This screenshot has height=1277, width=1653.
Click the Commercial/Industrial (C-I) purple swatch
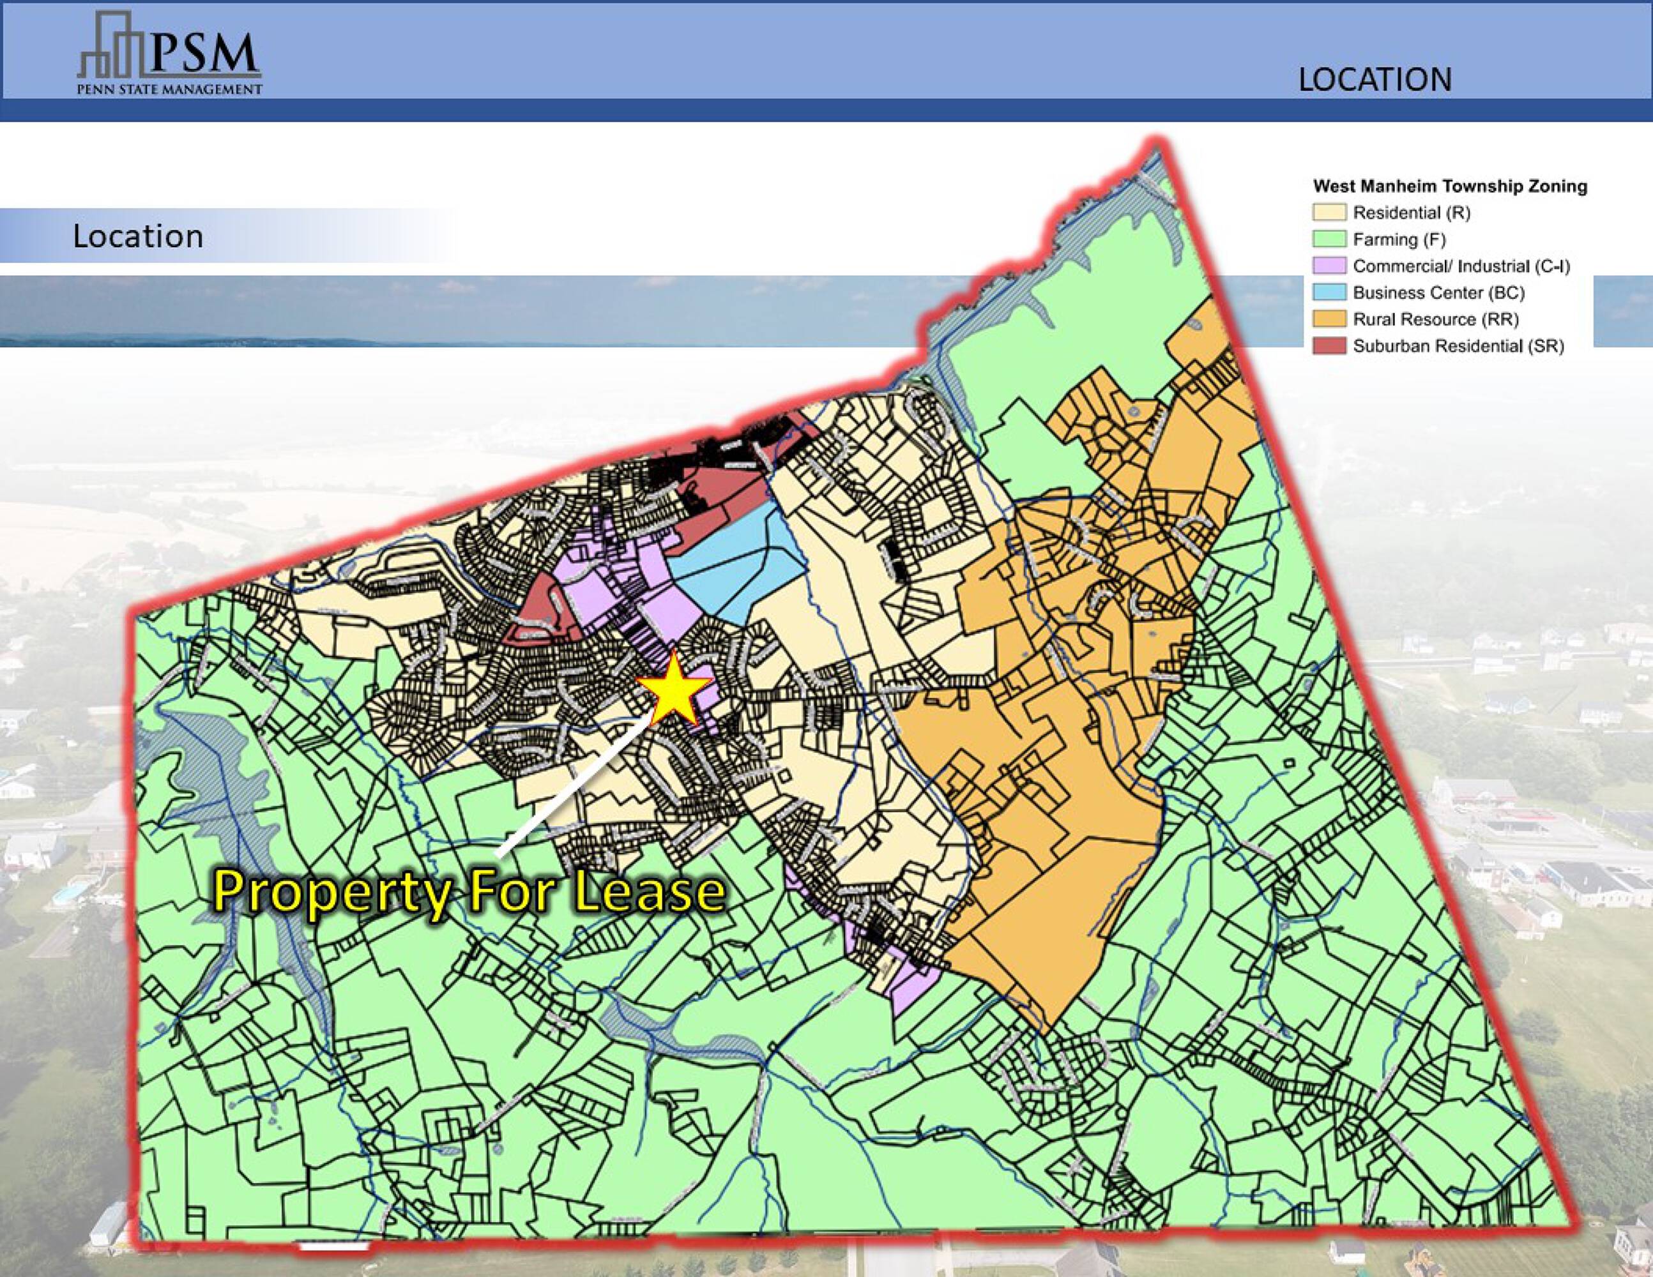(x=1329, y=266)
